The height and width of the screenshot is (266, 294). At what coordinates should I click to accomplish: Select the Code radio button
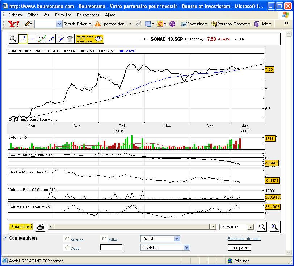(x=67, y=247)
